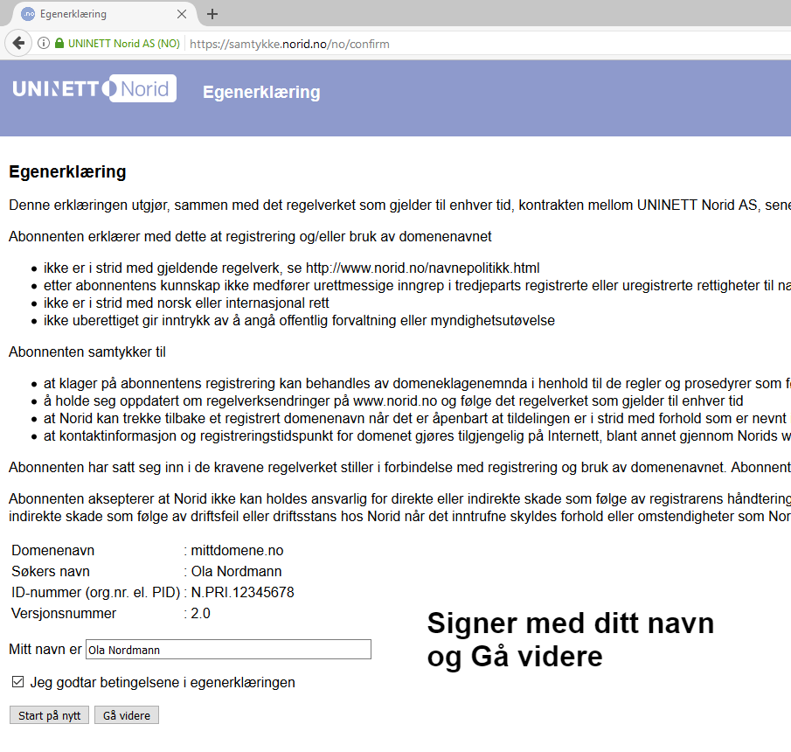Click the offentlig forvaltning bullet
Image resolution: width=791 pixels, height=752 pixels.
[299, 321]
